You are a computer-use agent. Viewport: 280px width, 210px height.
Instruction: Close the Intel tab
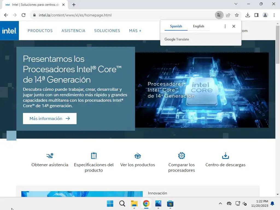click(x=63, y=5)
